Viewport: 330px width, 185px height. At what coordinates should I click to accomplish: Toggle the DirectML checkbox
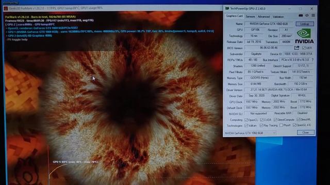point(298,120)
